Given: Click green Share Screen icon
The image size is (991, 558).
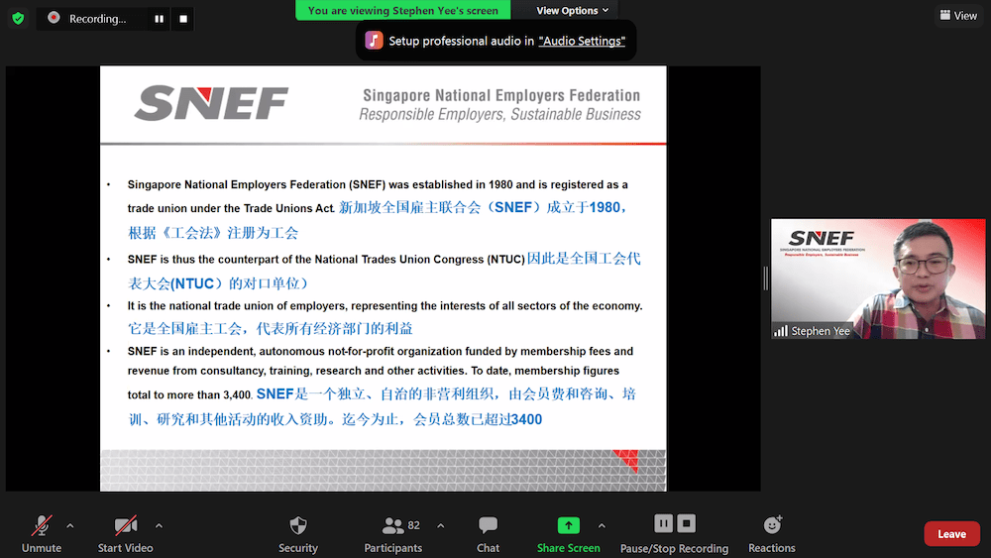Looking at the screenshot, I should point(569,526).
